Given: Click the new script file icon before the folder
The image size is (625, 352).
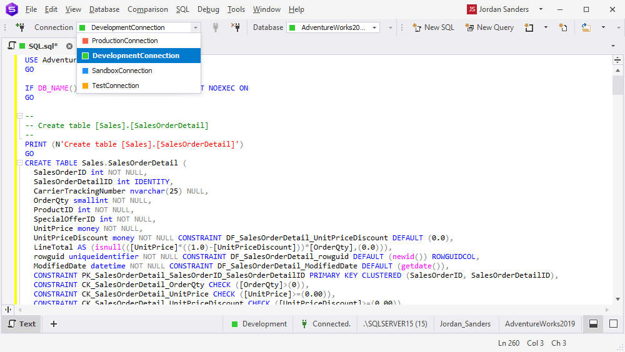Looking at the screenshot, I should [563, 27].
